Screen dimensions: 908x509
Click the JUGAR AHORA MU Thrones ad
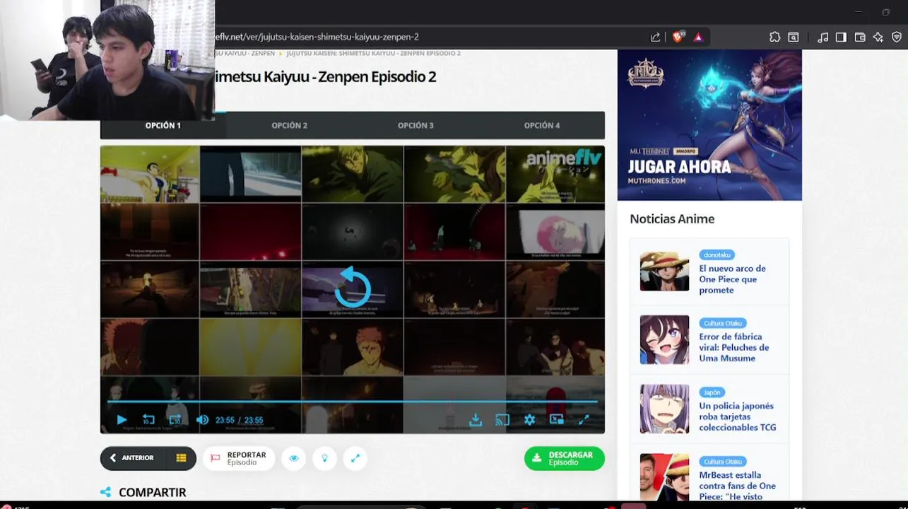point(709,125)
